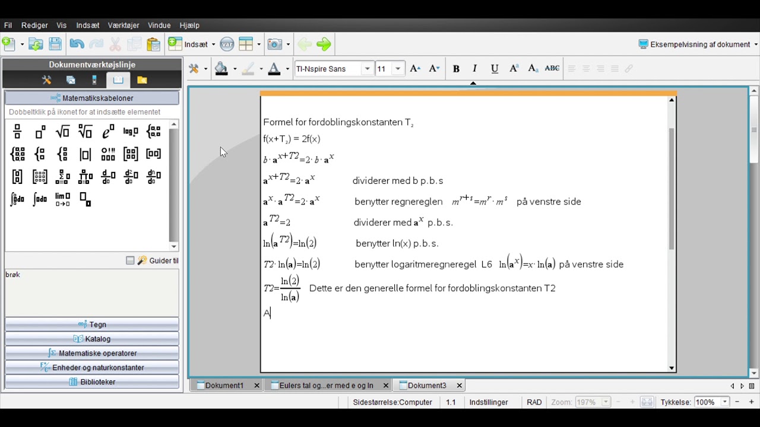Insert the summation sigma template
The width and height of the screenshot is (760, 427).
(x=62, y=177)
